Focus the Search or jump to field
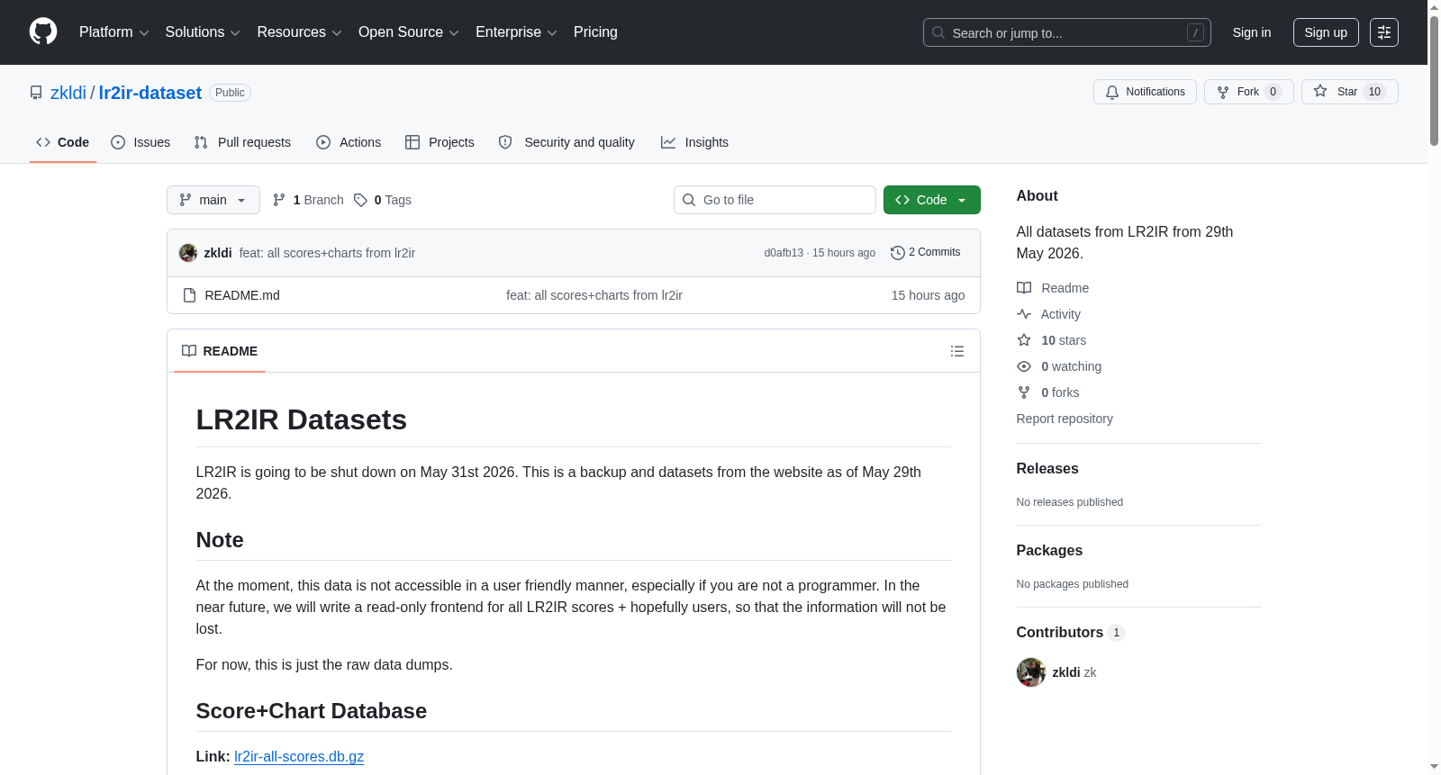 [1066, 32]
